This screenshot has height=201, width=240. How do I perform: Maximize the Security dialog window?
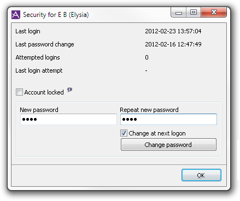(x=194, y=13)
